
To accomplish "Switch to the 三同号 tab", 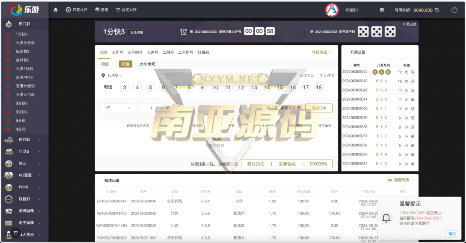I will (118, 52).
